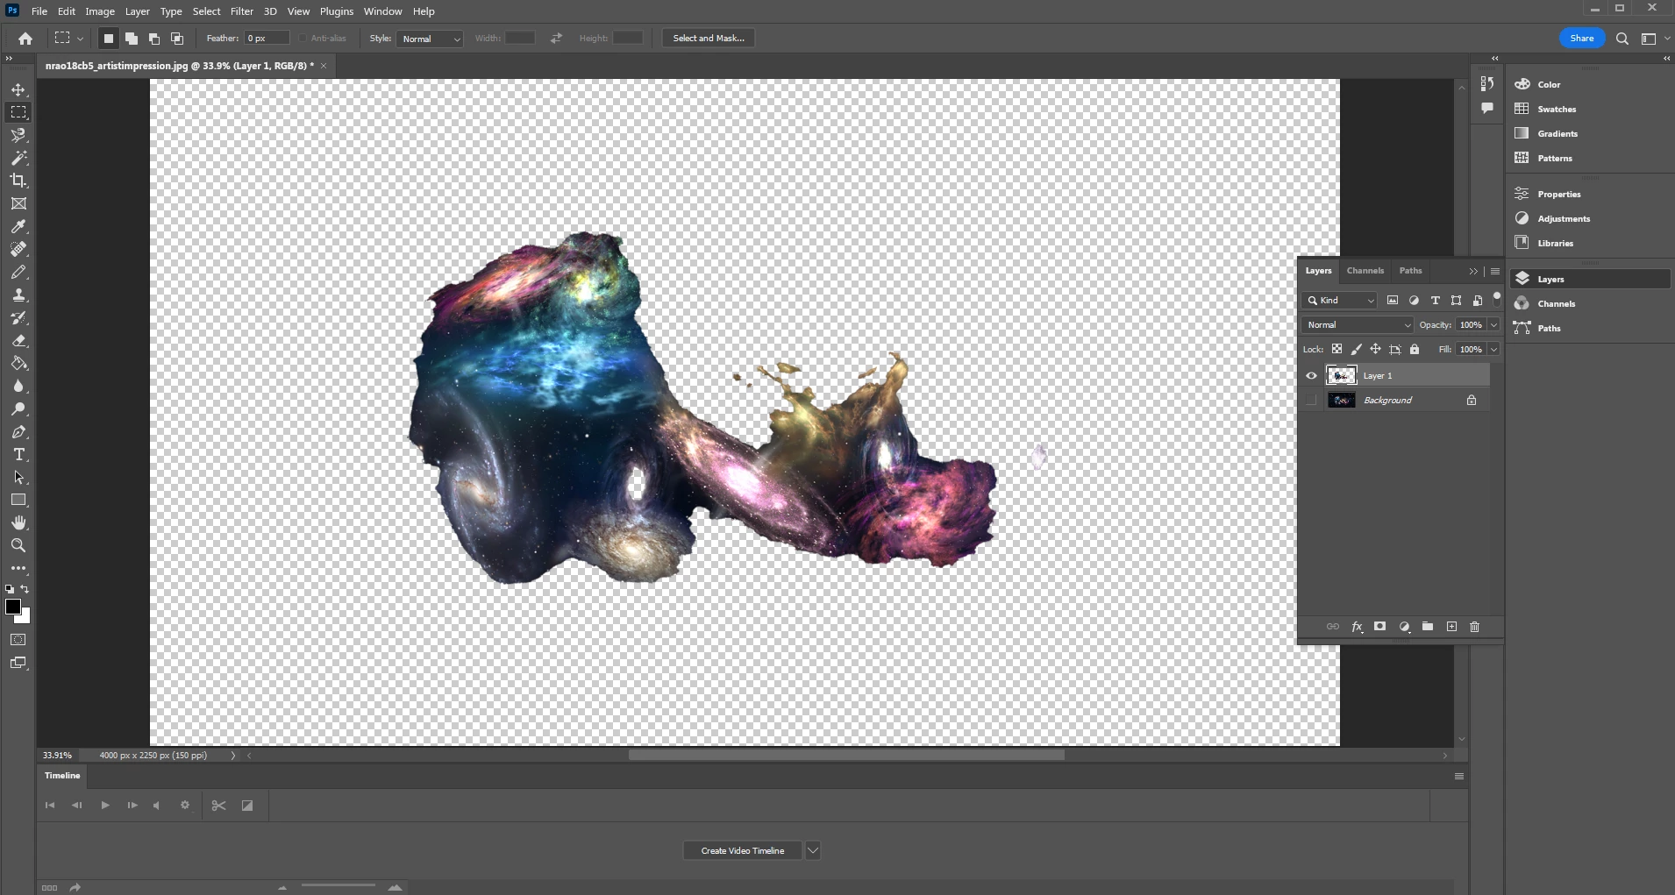Open the Properties panel
Viewport: 1675px width, 895px height.
coord(1559,194)
